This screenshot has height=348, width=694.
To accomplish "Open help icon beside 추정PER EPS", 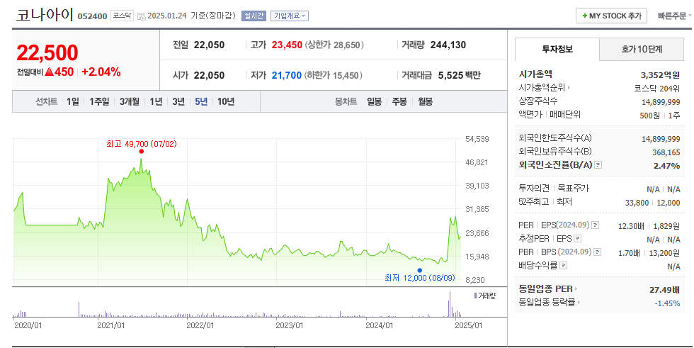I will (577, 239).
